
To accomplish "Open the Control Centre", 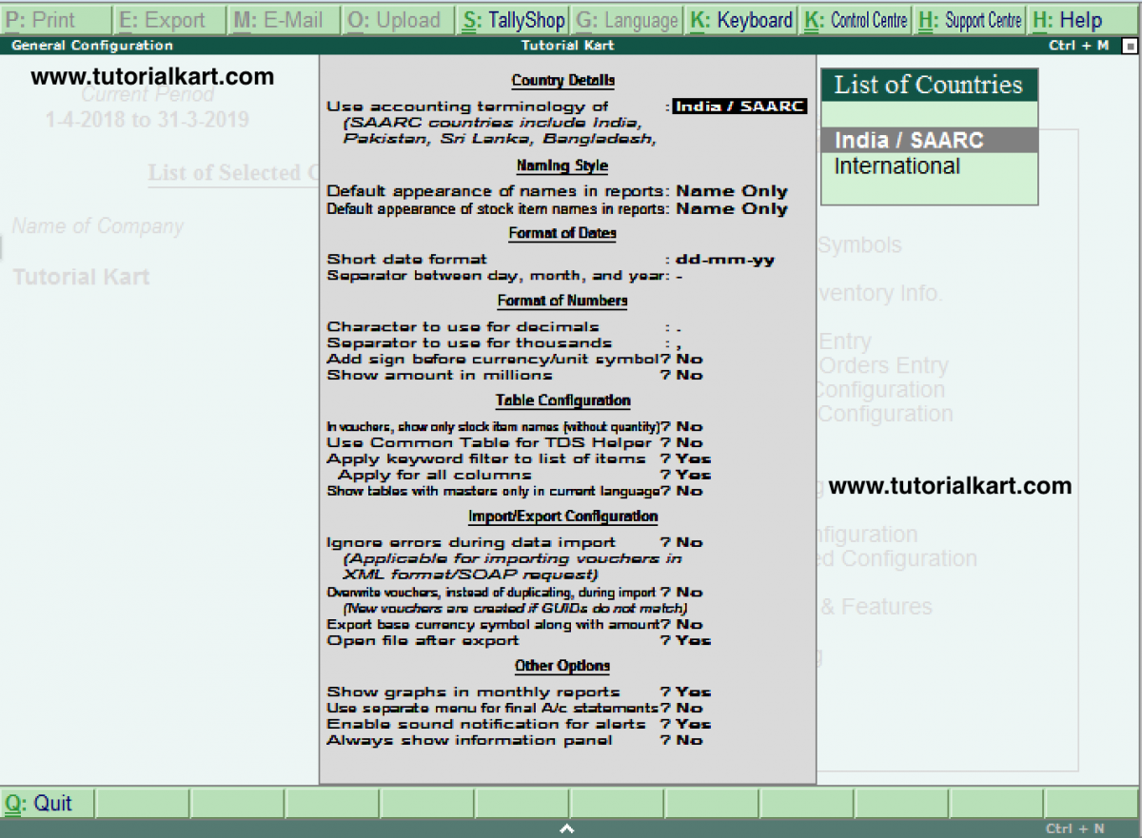I will 855,19.
